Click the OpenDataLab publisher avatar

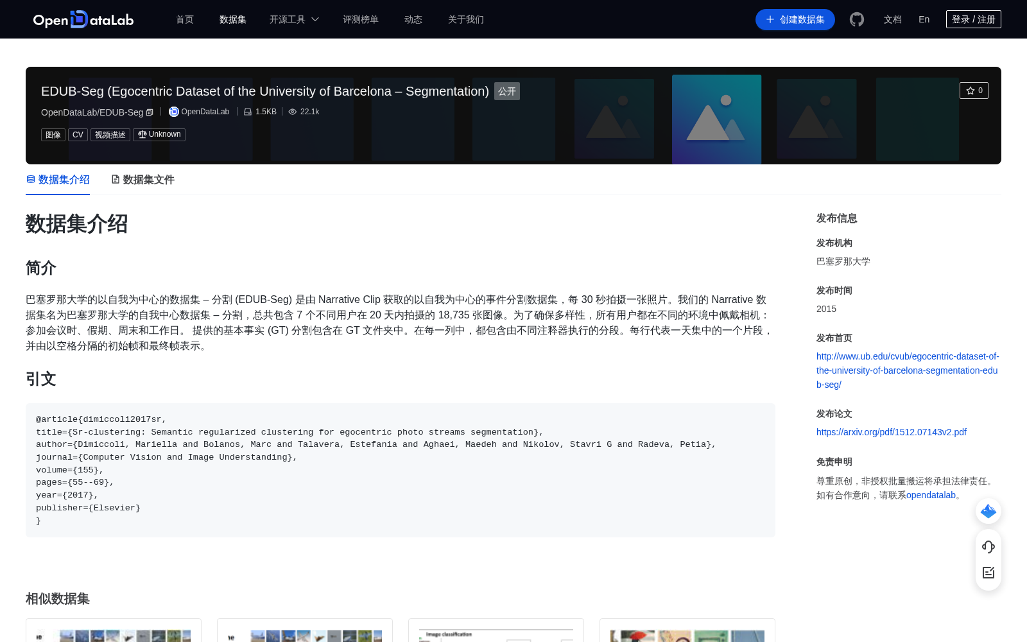pyautogui.click(x=173, y=112)
